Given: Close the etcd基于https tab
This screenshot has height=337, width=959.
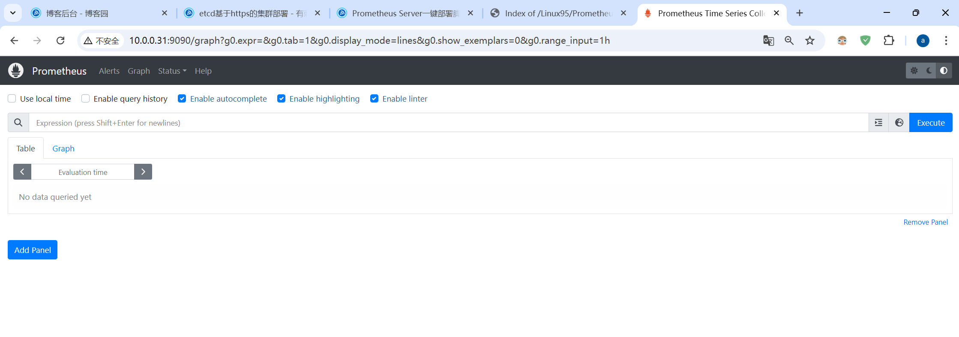Looking at the screenshot, I should coord(318,13).
